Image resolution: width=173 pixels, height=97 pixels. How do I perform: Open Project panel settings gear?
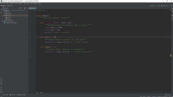click(25, 8)
